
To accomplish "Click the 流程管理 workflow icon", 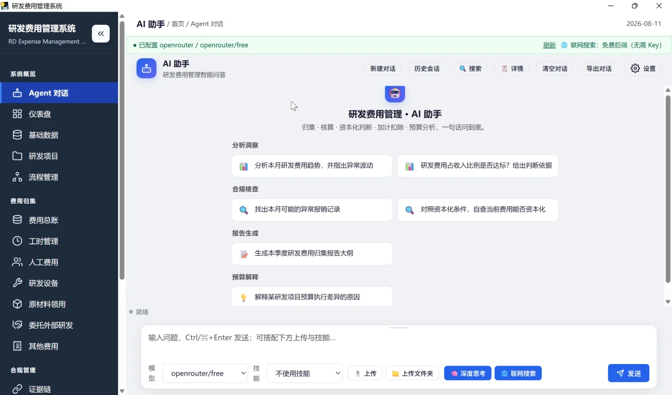I will (x=18, y=177).
